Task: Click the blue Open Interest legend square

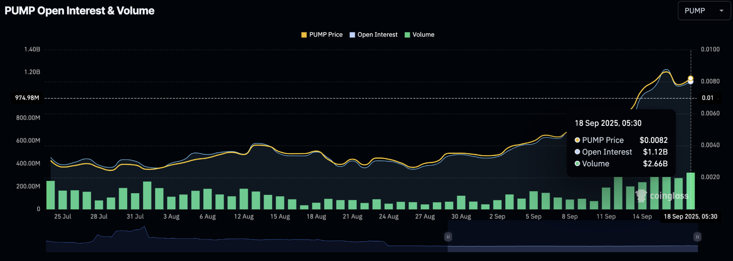Action: (x=352, y=35)
